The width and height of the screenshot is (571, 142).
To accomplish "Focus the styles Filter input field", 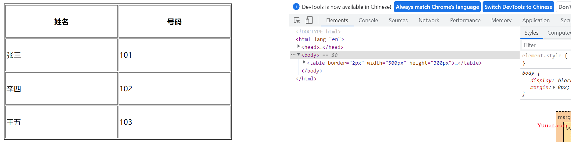I will [546, 45].
